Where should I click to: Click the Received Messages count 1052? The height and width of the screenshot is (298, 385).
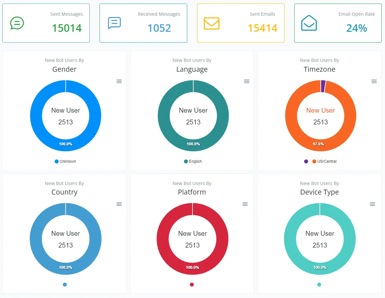pos(159,28)
